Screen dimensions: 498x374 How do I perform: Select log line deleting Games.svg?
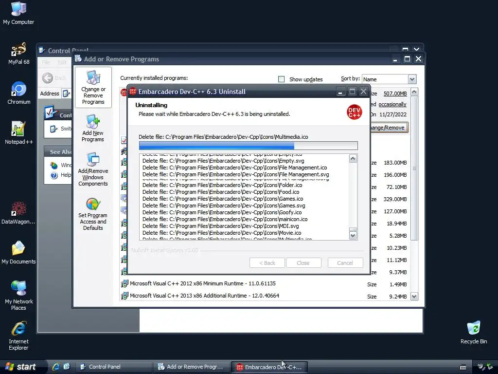224,206
